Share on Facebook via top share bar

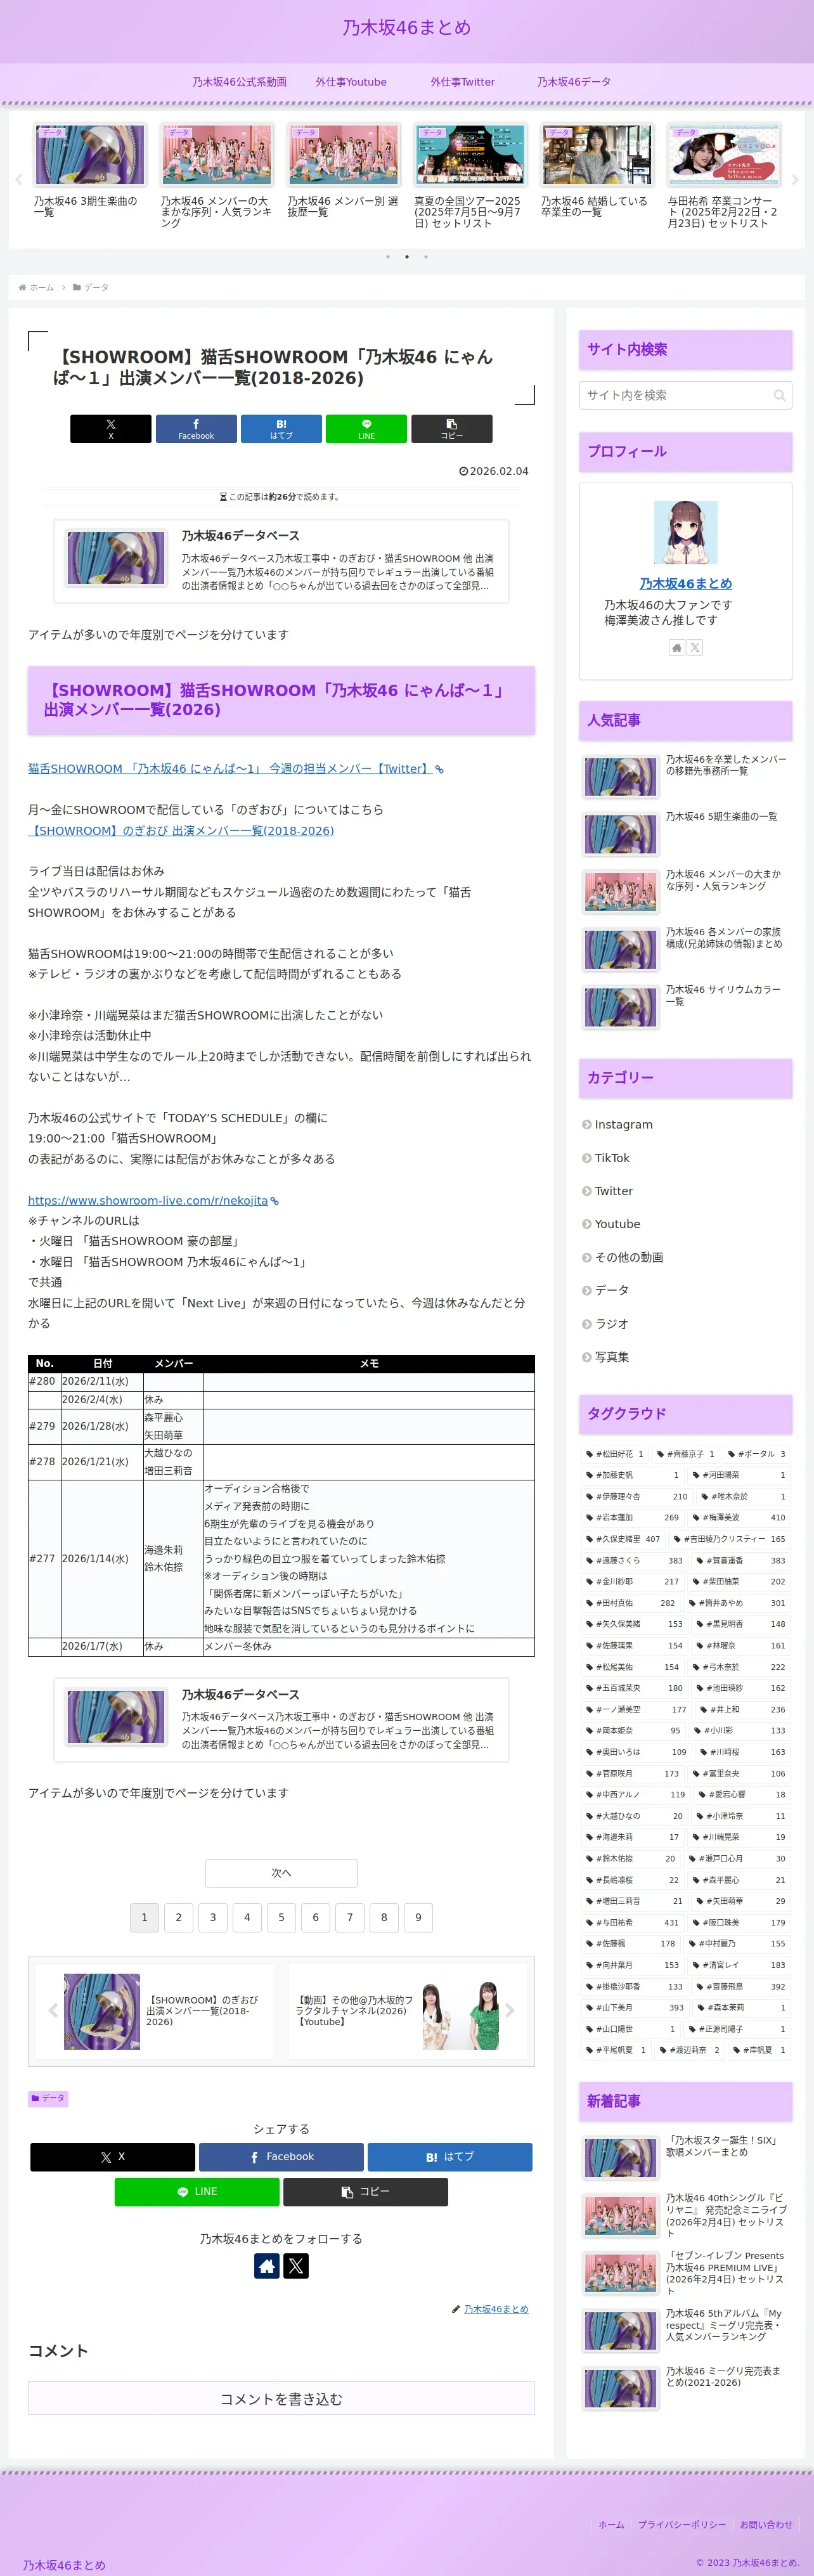tap(196, 428)
